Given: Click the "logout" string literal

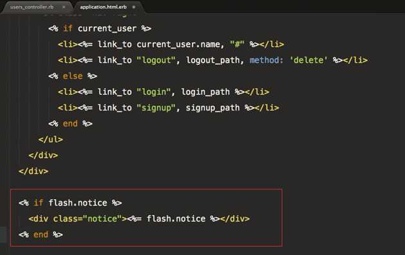Looking at the screenshot, I should pos(156,60).
